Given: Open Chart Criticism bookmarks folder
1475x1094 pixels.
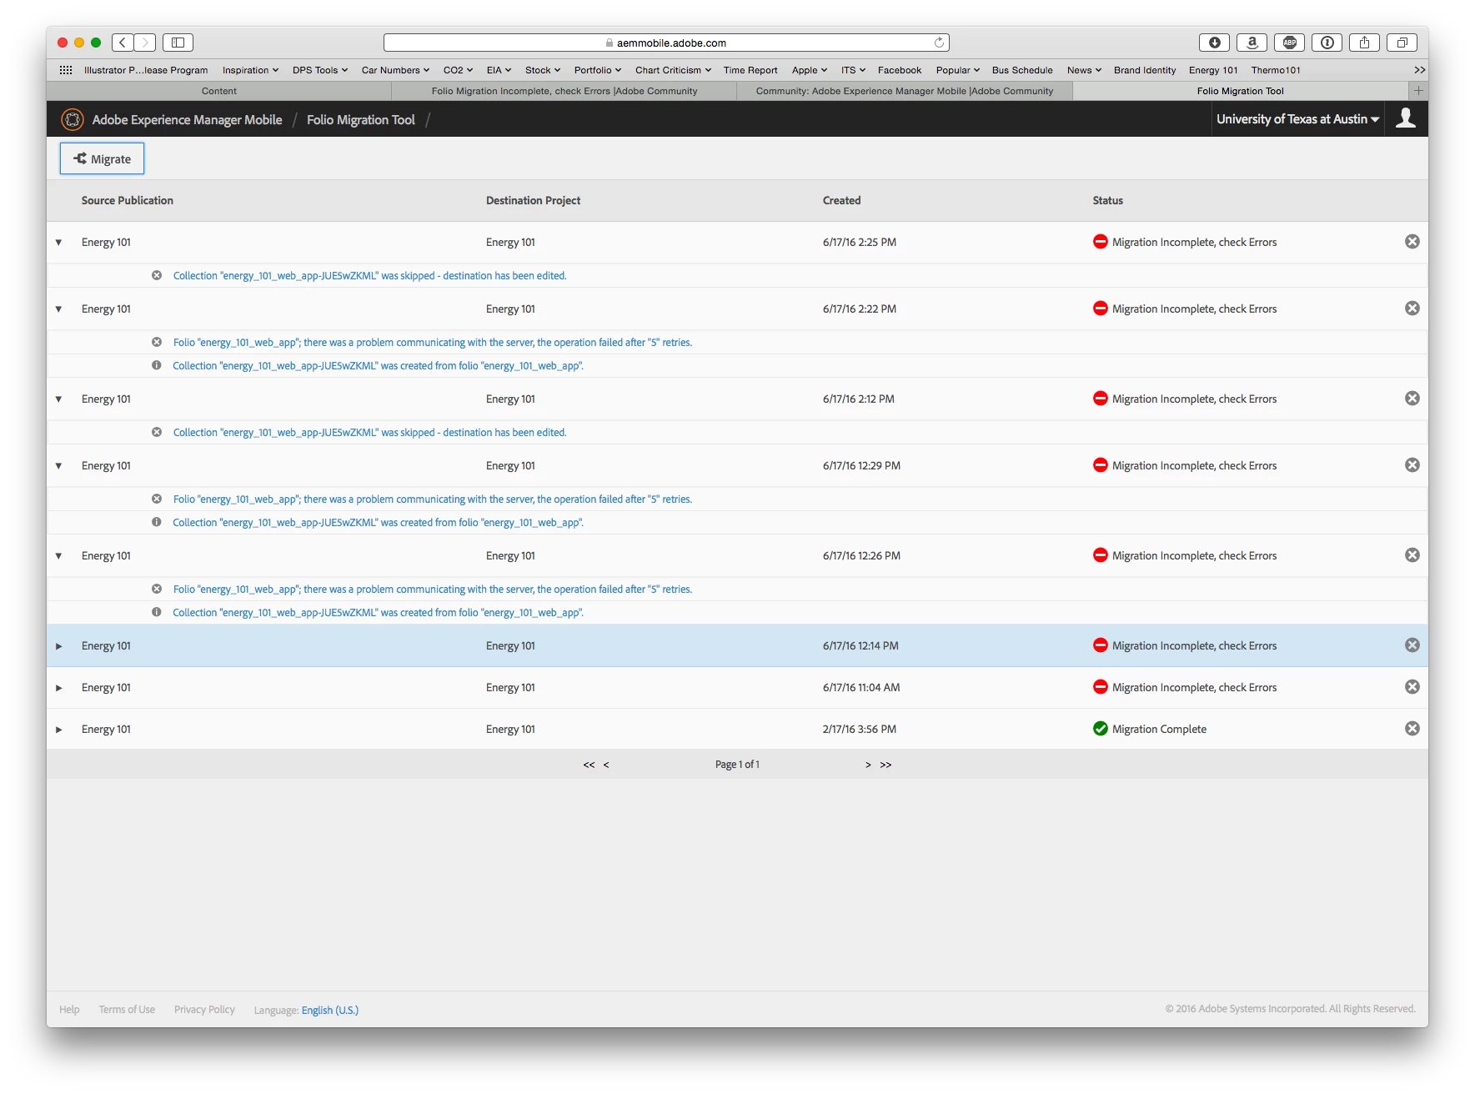Looking at the screenshot, I should click(673, 70).
